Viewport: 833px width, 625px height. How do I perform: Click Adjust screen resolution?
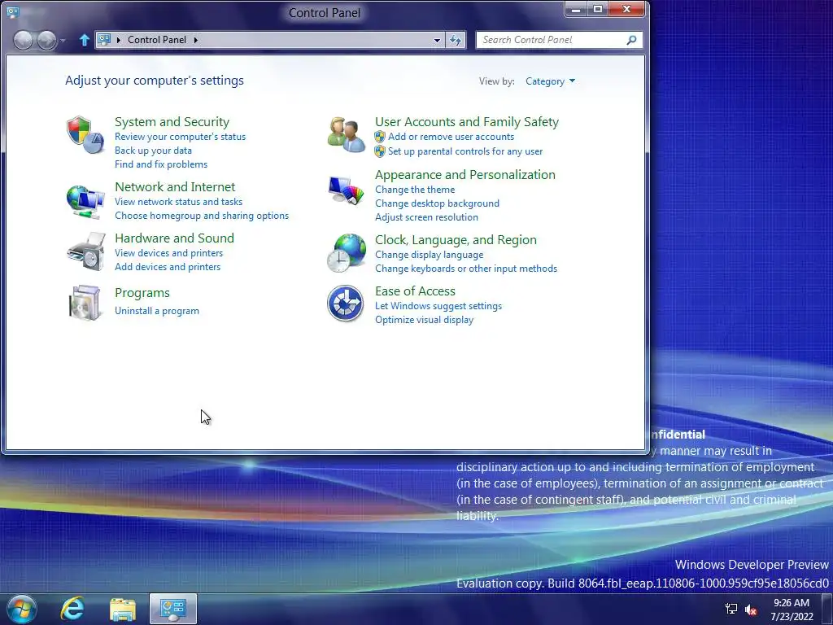(x=426, y=217)
